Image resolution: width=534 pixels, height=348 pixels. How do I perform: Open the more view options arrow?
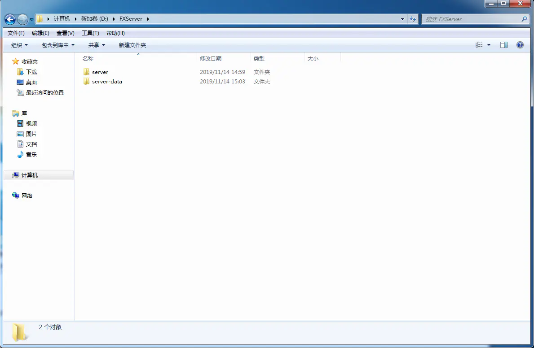489,45
